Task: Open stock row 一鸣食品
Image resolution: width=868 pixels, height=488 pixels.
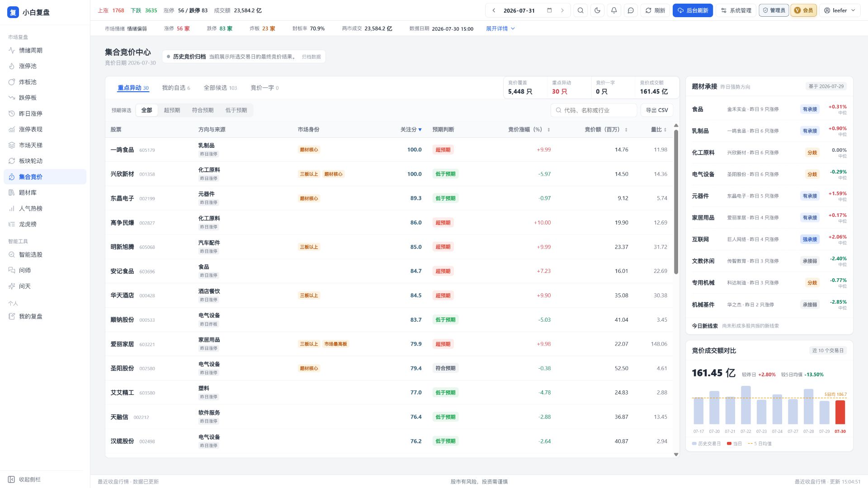Action: point(389,150)
